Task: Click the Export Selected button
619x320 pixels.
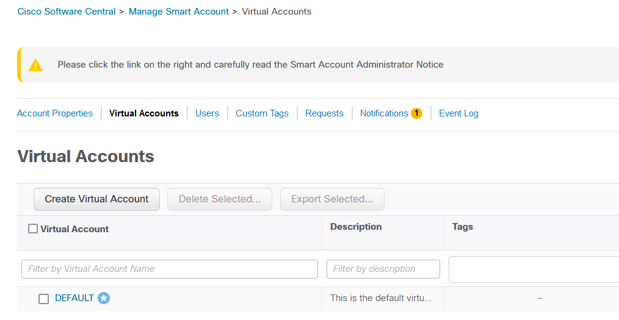Action: [333, 199]
